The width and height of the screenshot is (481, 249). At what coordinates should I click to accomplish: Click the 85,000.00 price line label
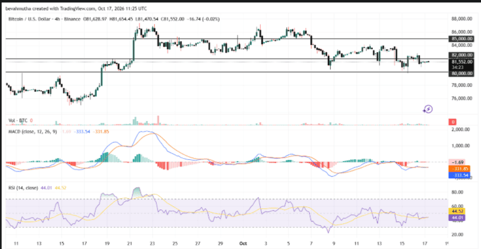click(x=462, y=39)
